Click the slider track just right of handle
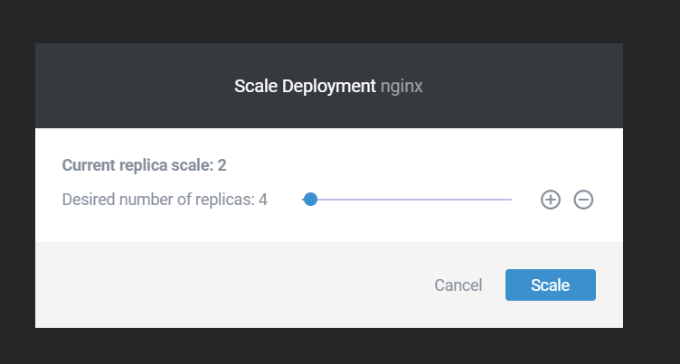The width and height of the screenshot is (680, 364). coord(329,200)
